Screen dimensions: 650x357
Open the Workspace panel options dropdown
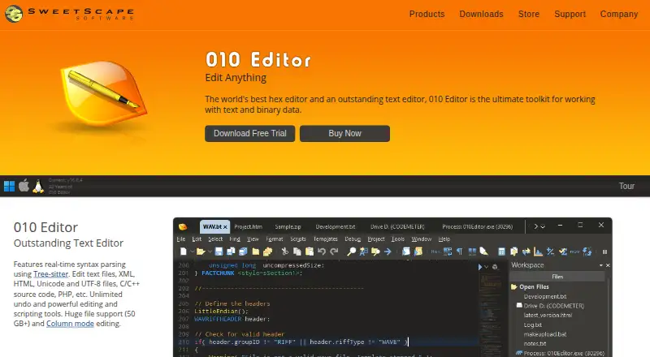pos(600,265)
